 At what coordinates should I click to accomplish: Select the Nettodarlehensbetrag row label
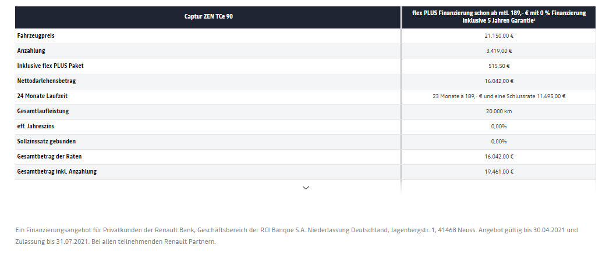[x=51, y=81]
